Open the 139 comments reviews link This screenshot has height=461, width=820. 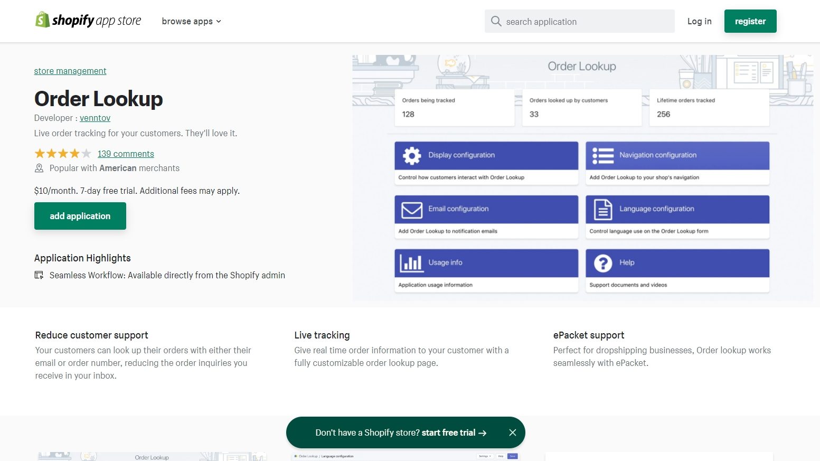pos(126,154)
